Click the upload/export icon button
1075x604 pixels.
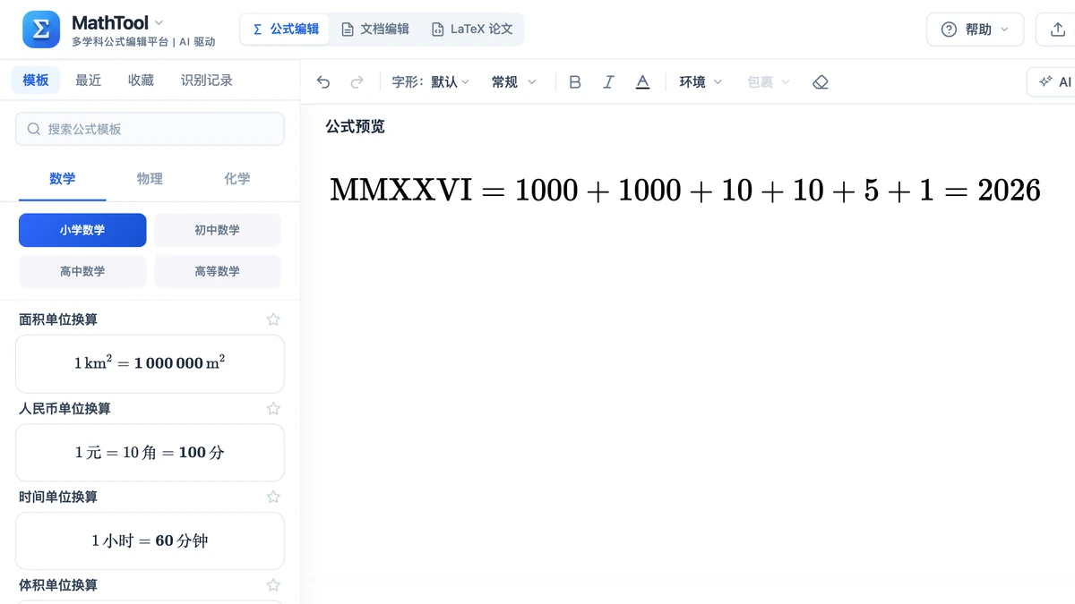pos(1057,30)
